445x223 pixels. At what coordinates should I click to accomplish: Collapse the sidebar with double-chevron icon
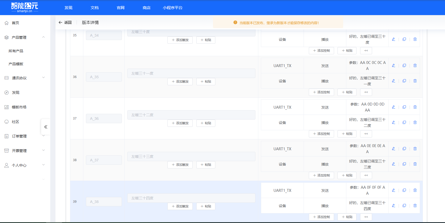click(46, 127)
